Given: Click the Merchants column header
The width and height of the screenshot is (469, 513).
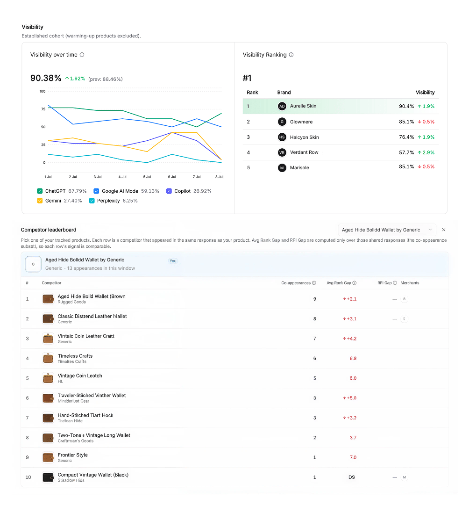Looking at the screenshot, I should click(410, 283).
